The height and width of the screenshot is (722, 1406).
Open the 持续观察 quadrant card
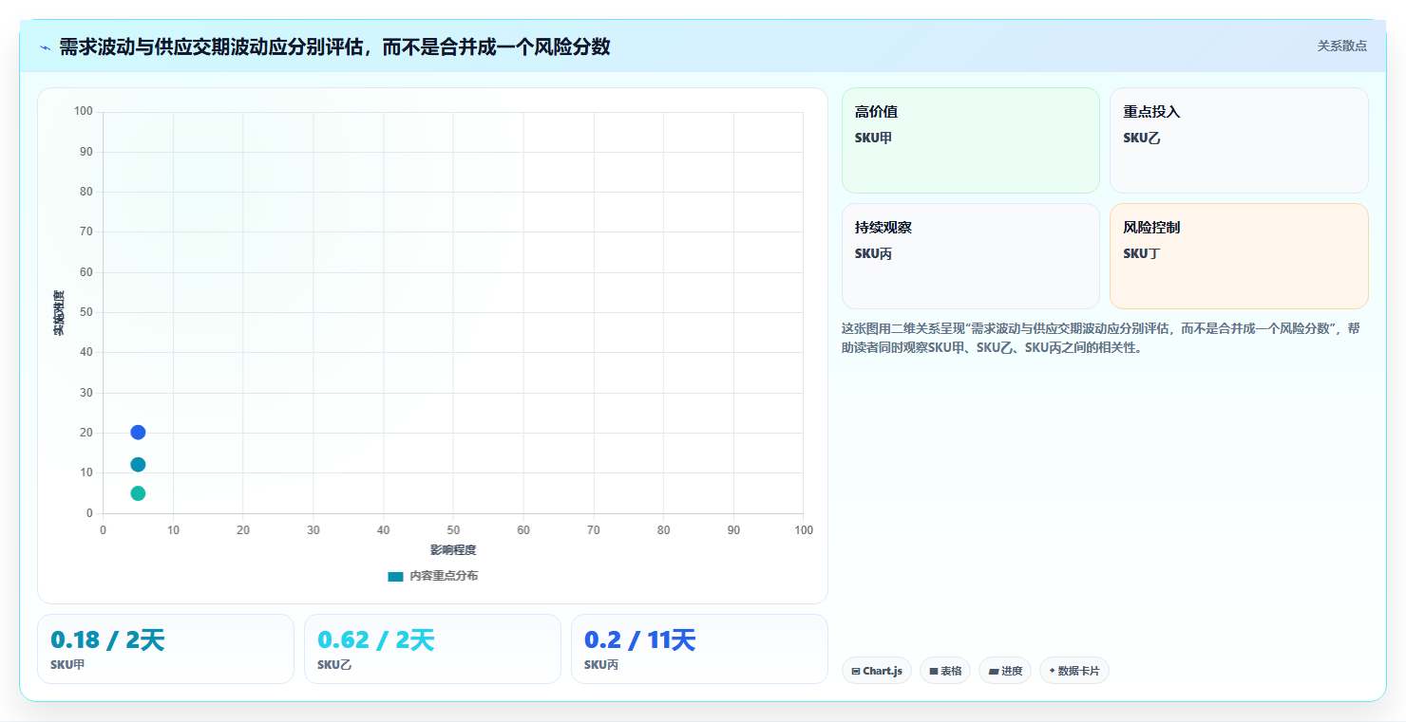click(x=970, y=256)
